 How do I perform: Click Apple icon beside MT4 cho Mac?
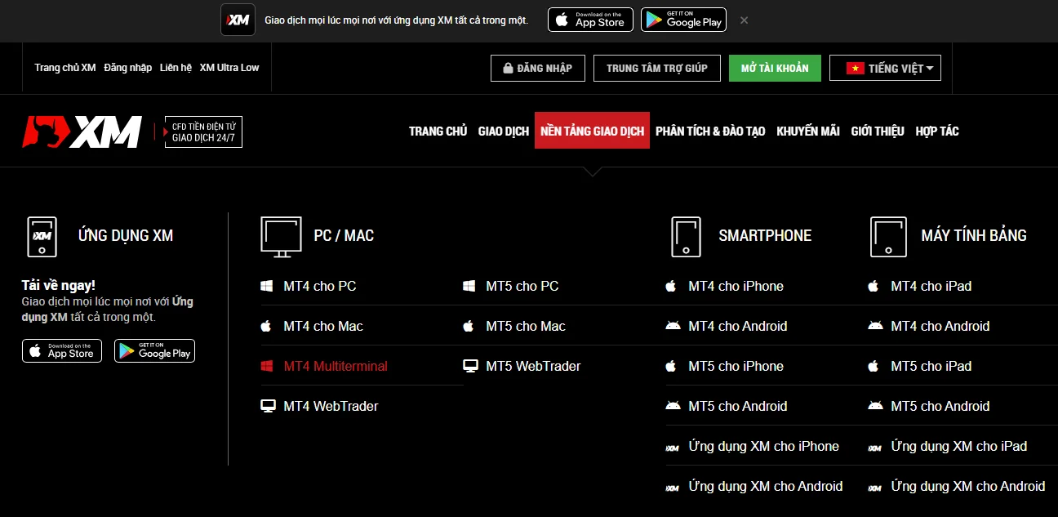click(266, 326)
